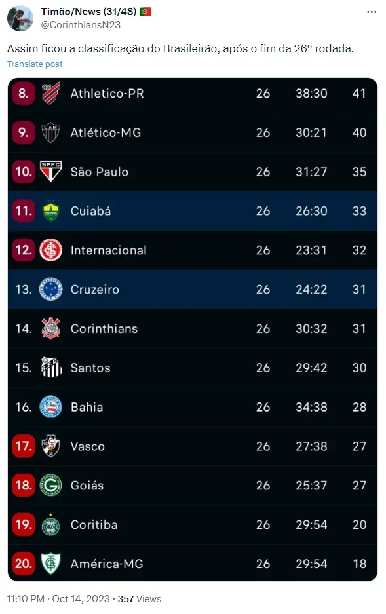
Task: Click the São Paulo SPFC crest
Action: (51, 172)
